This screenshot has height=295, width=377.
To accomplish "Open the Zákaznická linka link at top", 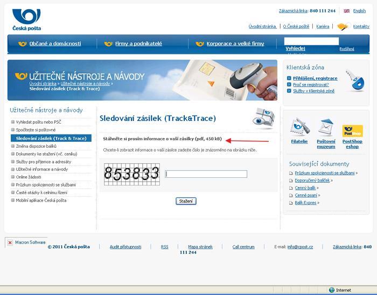I will tap(293, 11).
